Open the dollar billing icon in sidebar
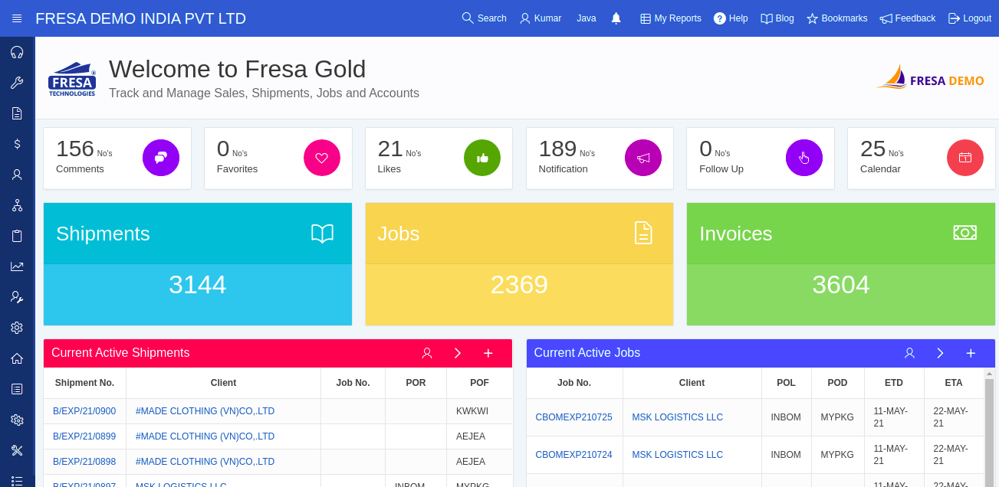999x487 pixels. 16,143
